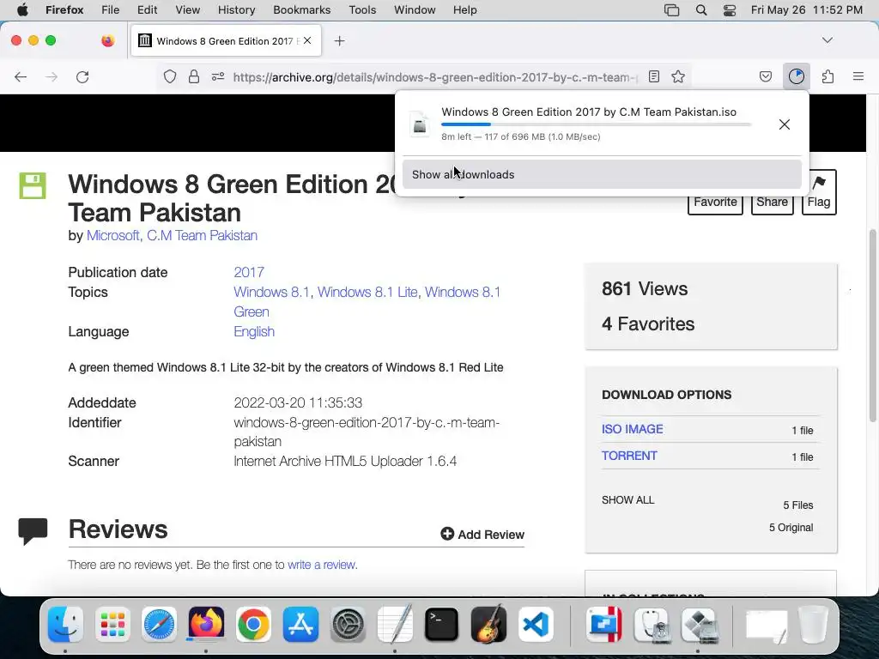This screenshot has height=659, width=879.
Task: Go back to previous page
Action: tap(21, 76)
